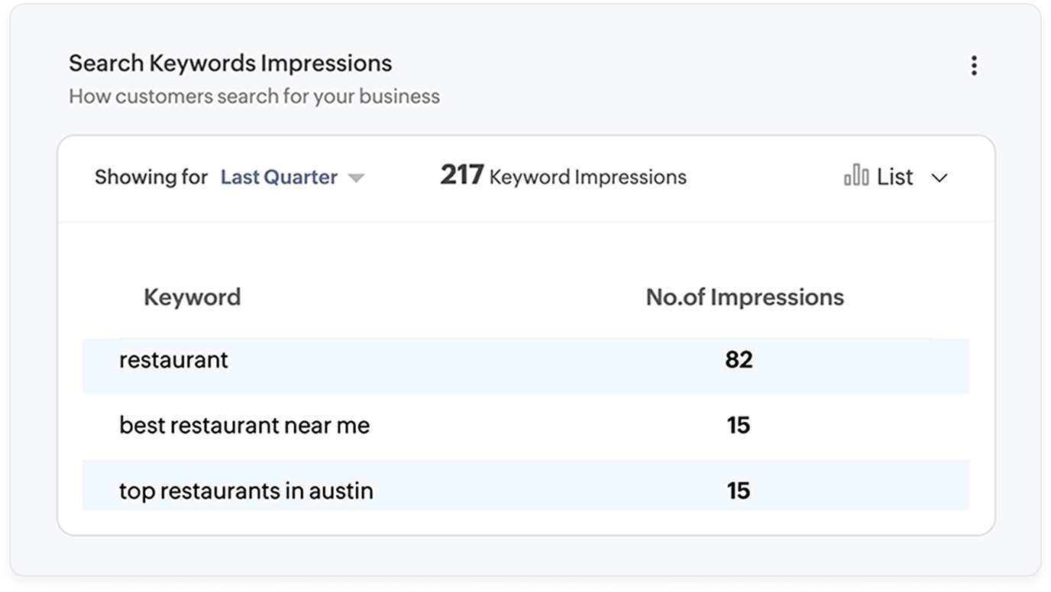Open the Last Quarter period dropdown
The image size is (1051, 592).
point(279,177)
